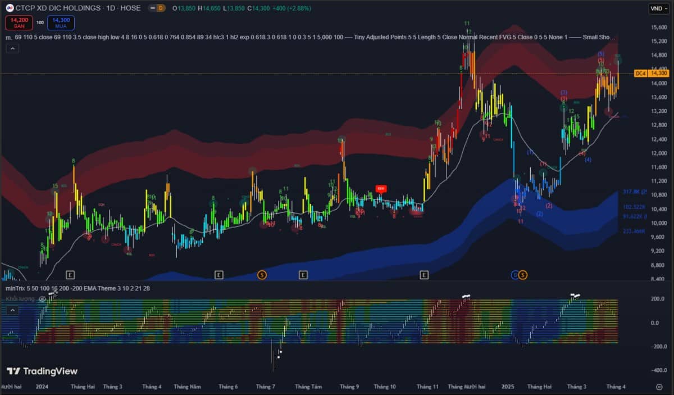674x395 pixels.
Task: Click the red event flag on the chart
Action: point(381,189)
